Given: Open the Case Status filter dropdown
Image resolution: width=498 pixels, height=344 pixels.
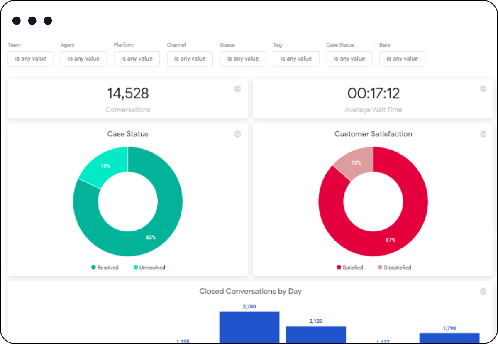Looking at the screenshot, I should 349,59.
